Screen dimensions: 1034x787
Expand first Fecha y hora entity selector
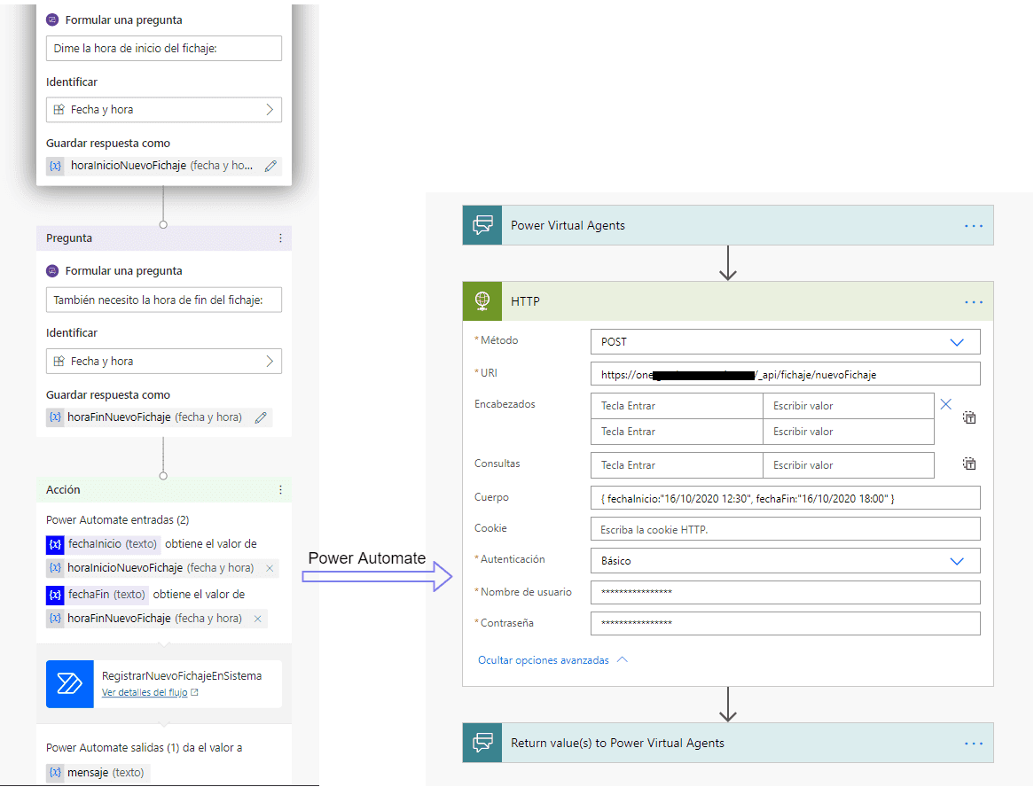[163, 109]
